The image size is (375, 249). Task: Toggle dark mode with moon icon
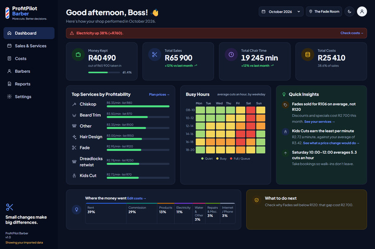pyautogui.click(x=349, y=12)
